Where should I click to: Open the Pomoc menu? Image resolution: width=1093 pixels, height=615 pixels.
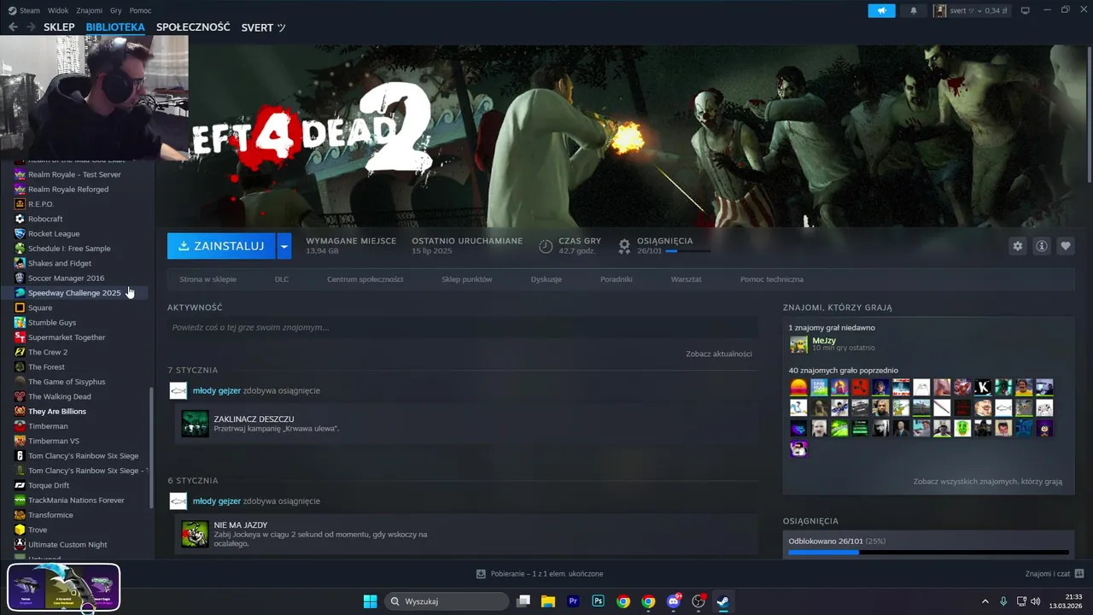coord(140,10)
